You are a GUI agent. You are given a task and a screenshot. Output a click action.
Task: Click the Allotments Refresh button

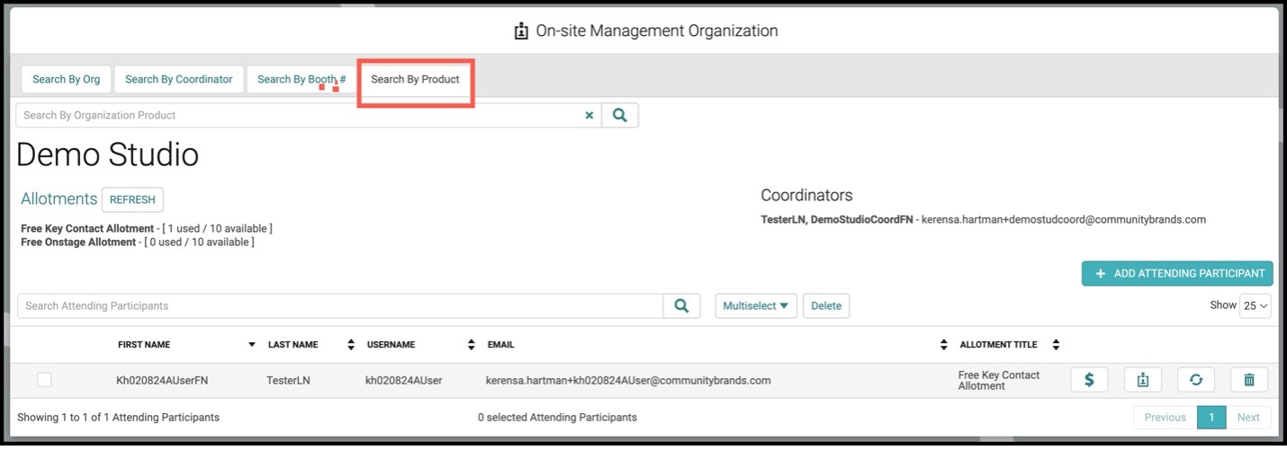coord(132,199)
